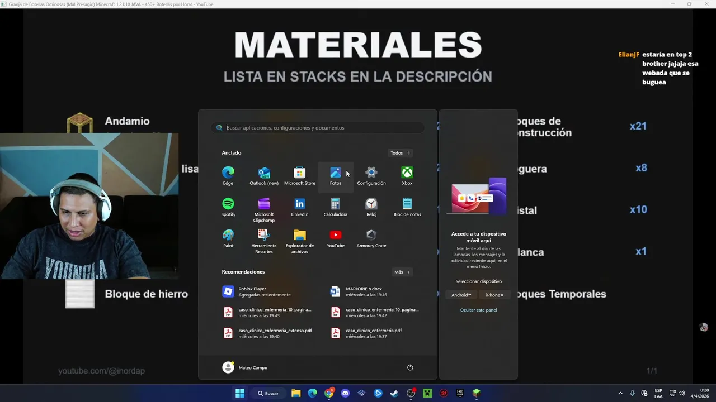This screenshot has height=402, width=716.
Task: Launch Armoury Crate
Action: (371, 238)
